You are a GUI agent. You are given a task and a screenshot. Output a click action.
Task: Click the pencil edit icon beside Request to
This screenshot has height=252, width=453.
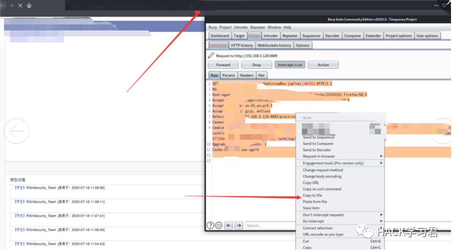pyautogui.click(x=211, y=55)
